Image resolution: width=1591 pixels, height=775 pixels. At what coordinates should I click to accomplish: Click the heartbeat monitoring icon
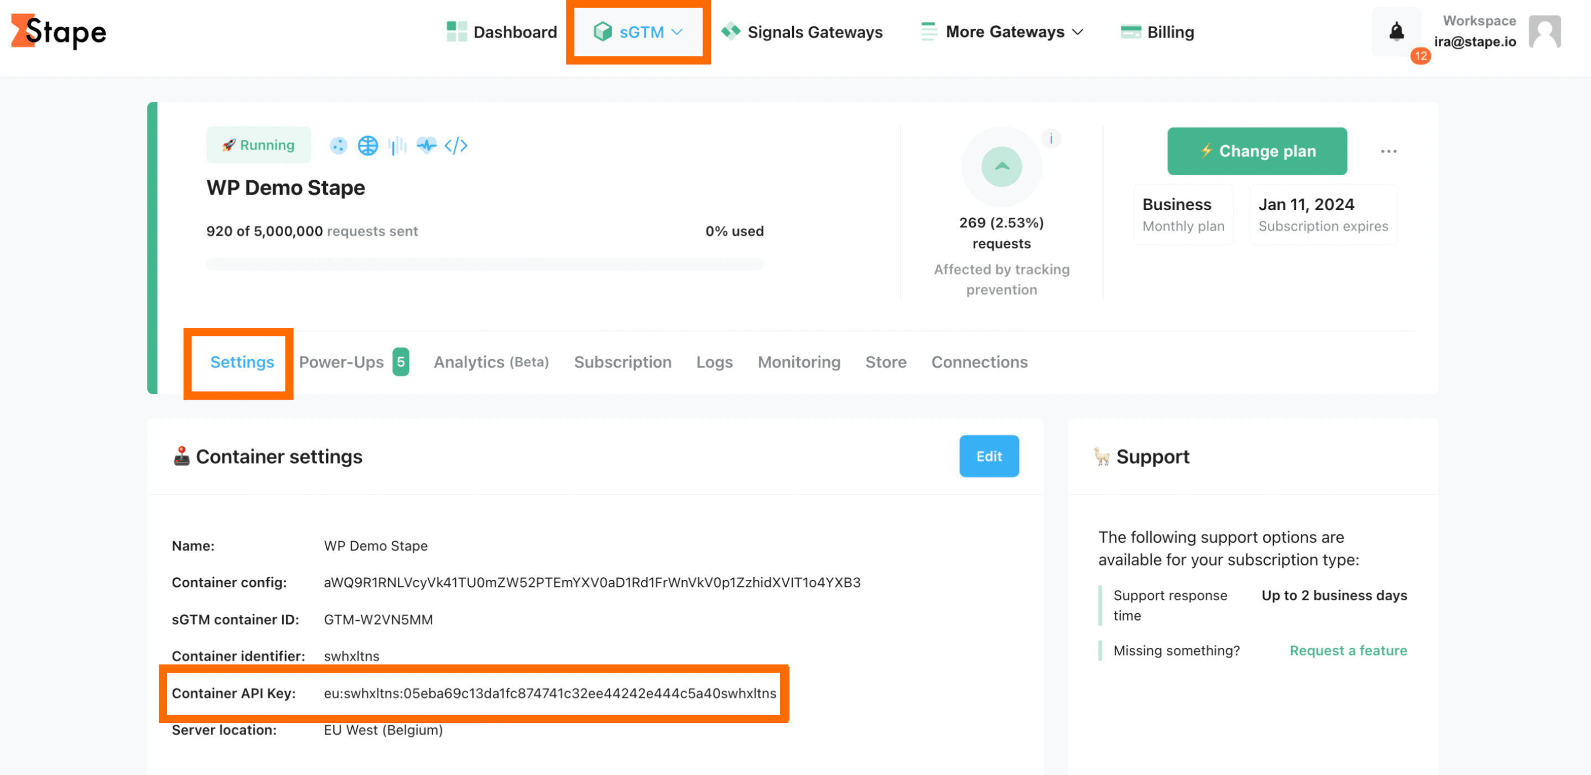426,145
